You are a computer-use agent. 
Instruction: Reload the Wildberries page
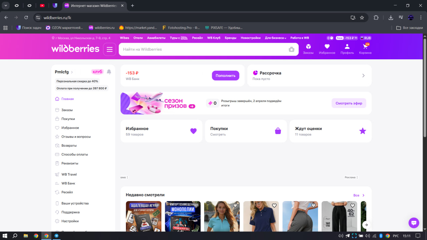[x=26, y=18]
